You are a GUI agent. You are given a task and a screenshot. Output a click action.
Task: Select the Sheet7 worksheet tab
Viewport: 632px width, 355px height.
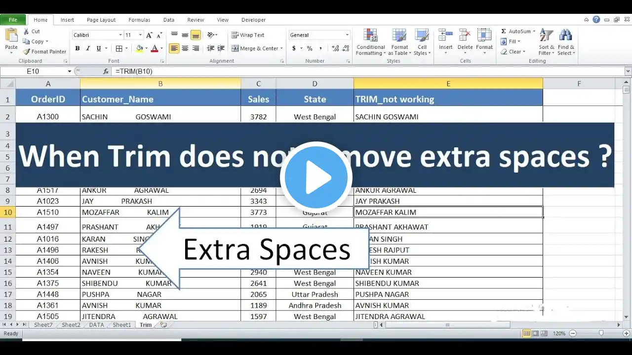(43, 325)
